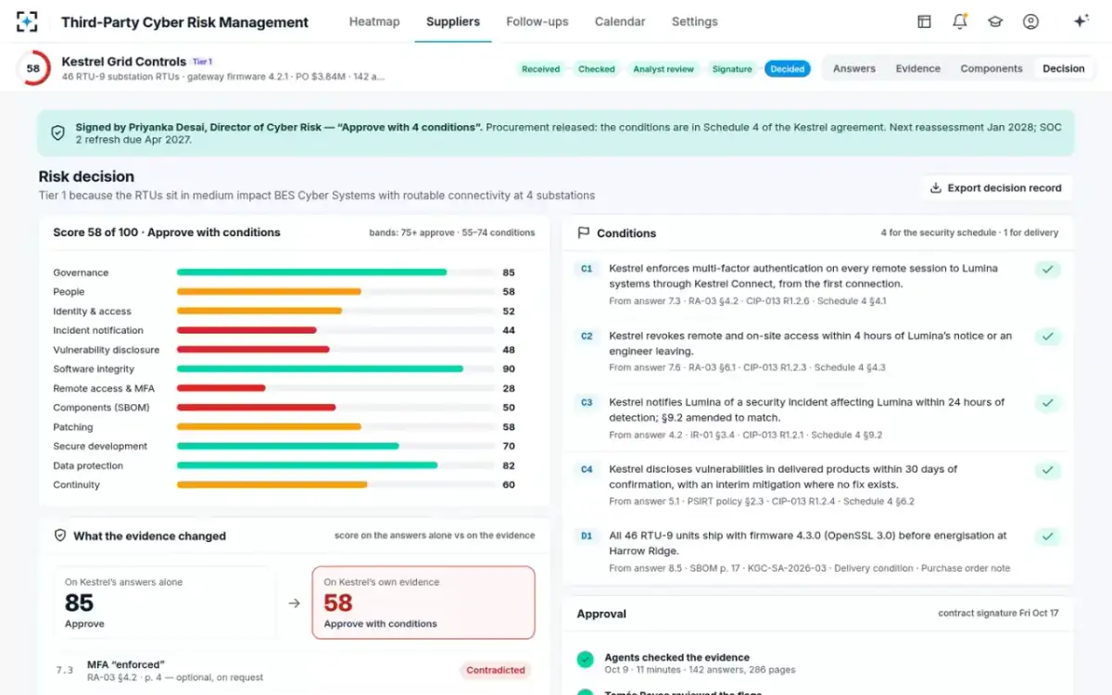Click the Analyst review stage pill
Image resolution: width=1112 pixels, height=695 pixels.
coord(663,69)
